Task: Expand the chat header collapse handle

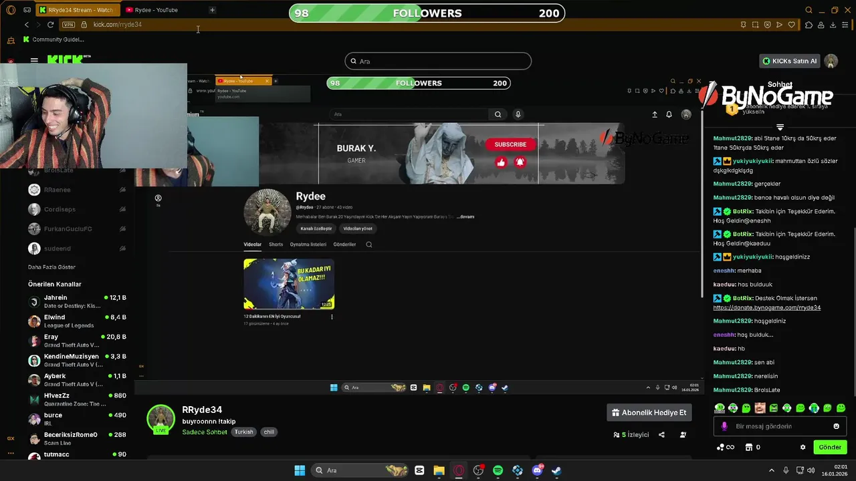Action: tap(780, 127)
